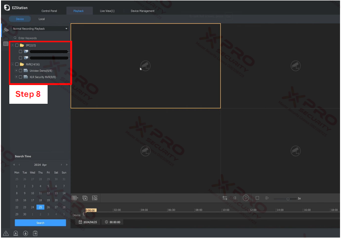Screen dimensions: 341x238
Task: Click the EZStation logo icon
Action: (x=7, y=8)
